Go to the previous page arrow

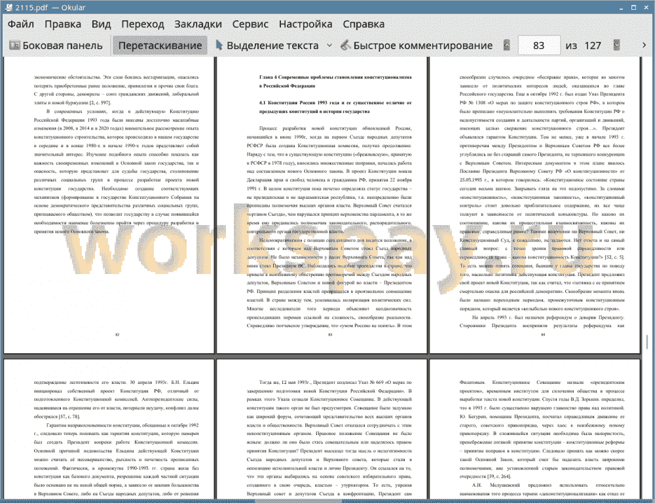[x=507, y=45]
